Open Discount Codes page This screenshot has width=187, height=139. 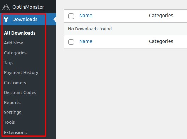[20, 92]
